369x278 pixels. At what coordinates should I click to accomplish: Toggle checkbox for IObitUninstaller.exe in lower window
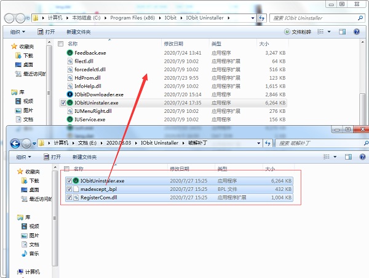[68, 181]
